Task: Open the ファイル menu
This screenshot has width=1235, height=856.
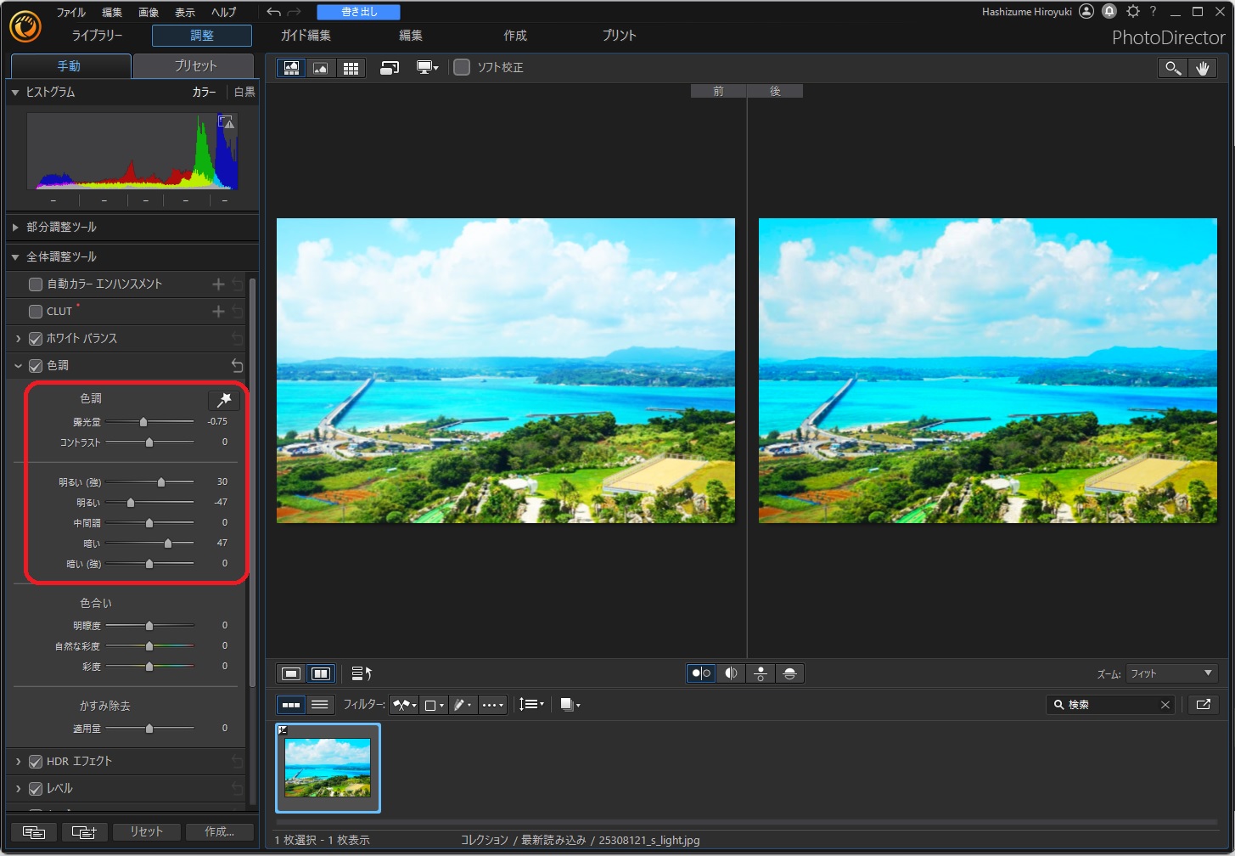Action: tap(71, 13)
